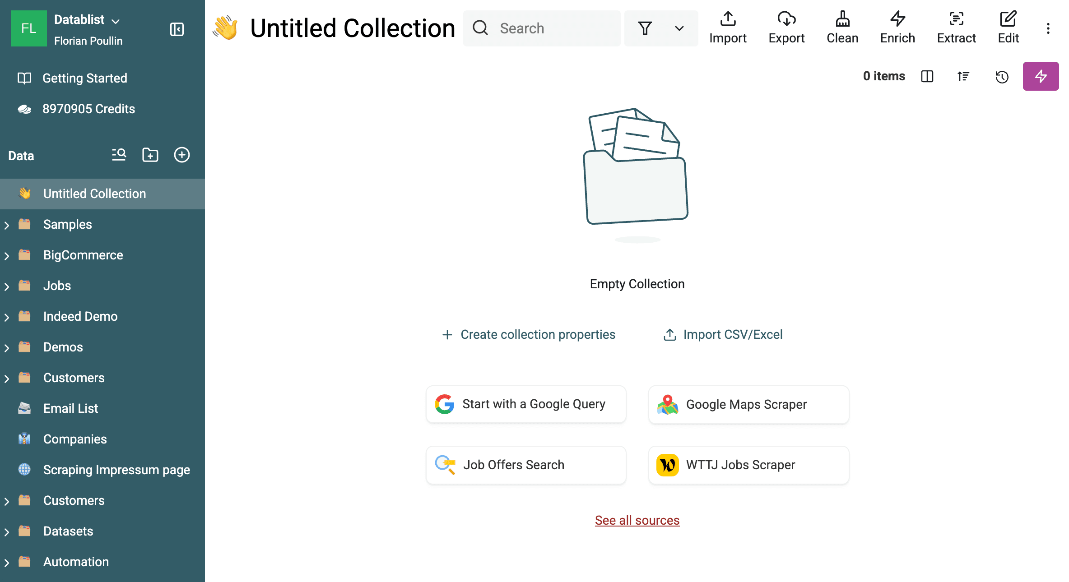Click the purple lightning automation button

(1041, 76)
